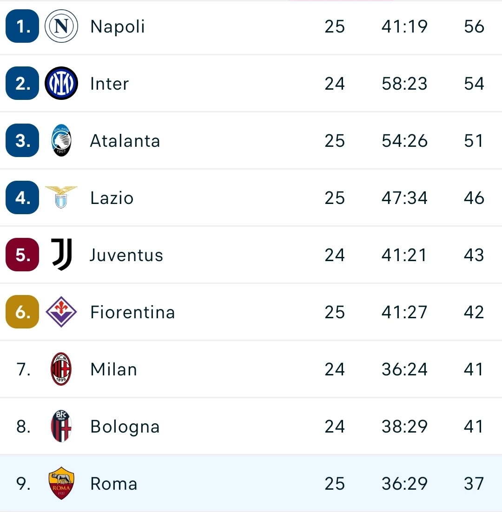Open the Inter team page
Image resolution: width=502 pixels, height=512 pixels.
tap(109, 84)
